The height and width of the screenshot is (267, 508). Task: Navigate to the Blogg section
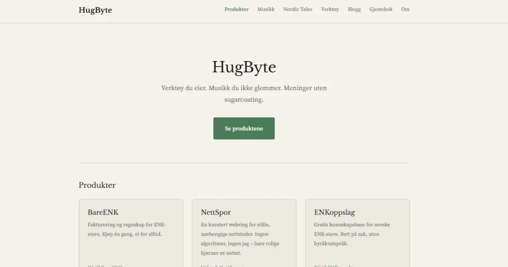click(354, 9)
